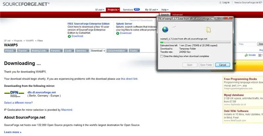This screenshot has height=136, width=263.
Task: Open the Help dropdown menu
Action: [x=165, y=10]
